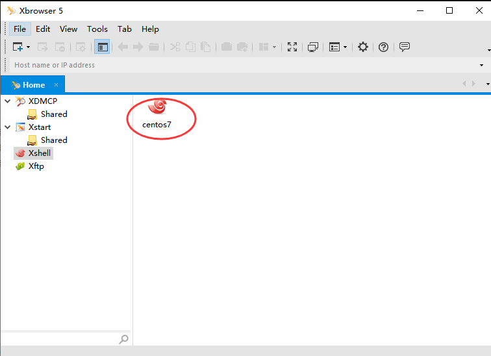Screen dimensions: 491x356
Task: Click the help question mark icon
Action: pyautogui.click(x=383, y=47)
